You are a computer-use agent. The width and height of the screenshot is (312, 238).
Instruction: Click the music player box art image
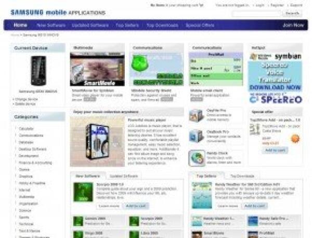tap(97, 141)
